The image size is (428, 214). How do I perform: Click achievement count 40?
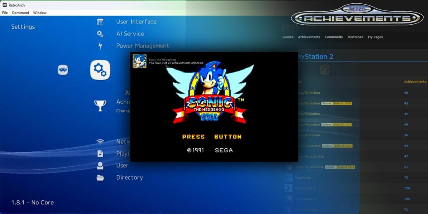pyautogui.click(x=406, y=93)
